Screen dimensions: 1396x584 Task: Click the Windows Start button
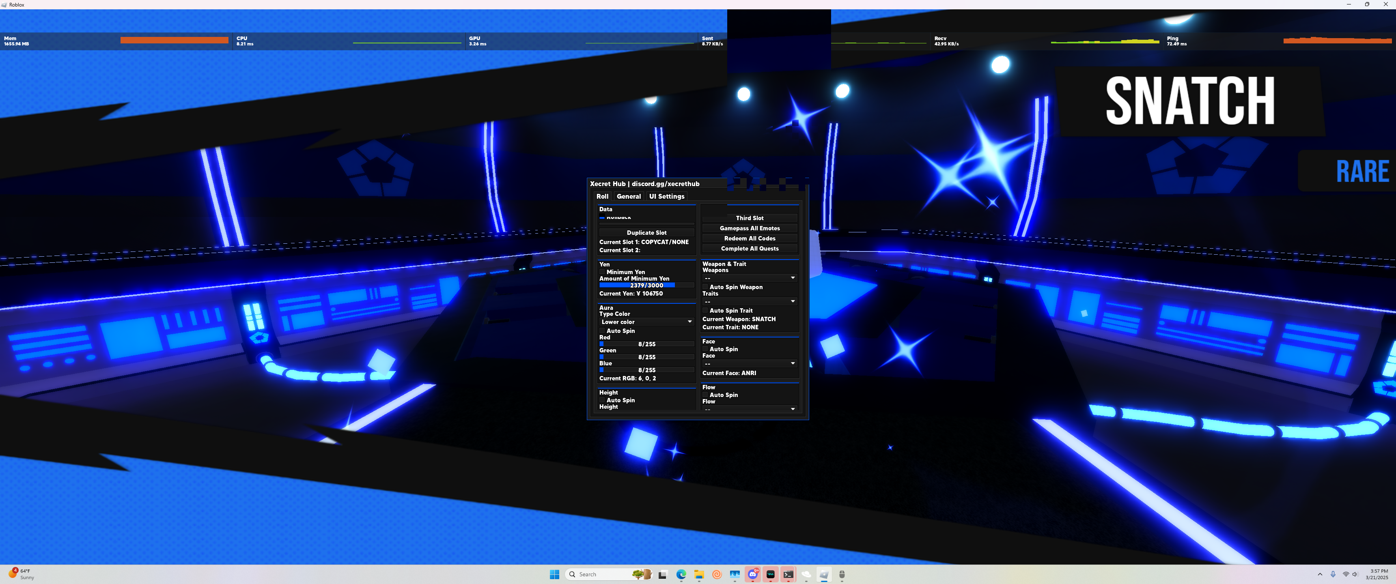(x=554, y=574)
